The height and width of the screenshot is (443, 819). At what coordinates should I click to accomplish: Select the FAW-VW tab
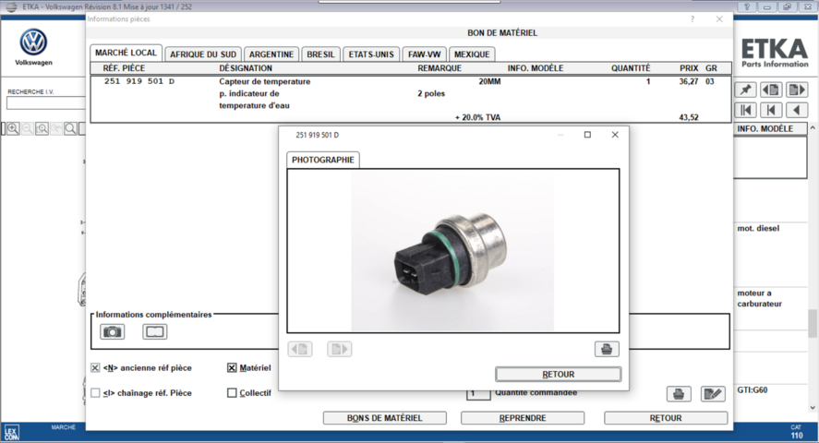[x=424, y=54]
